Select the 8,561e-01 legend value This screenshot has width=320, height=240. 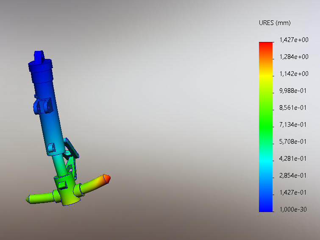[293, 108]
